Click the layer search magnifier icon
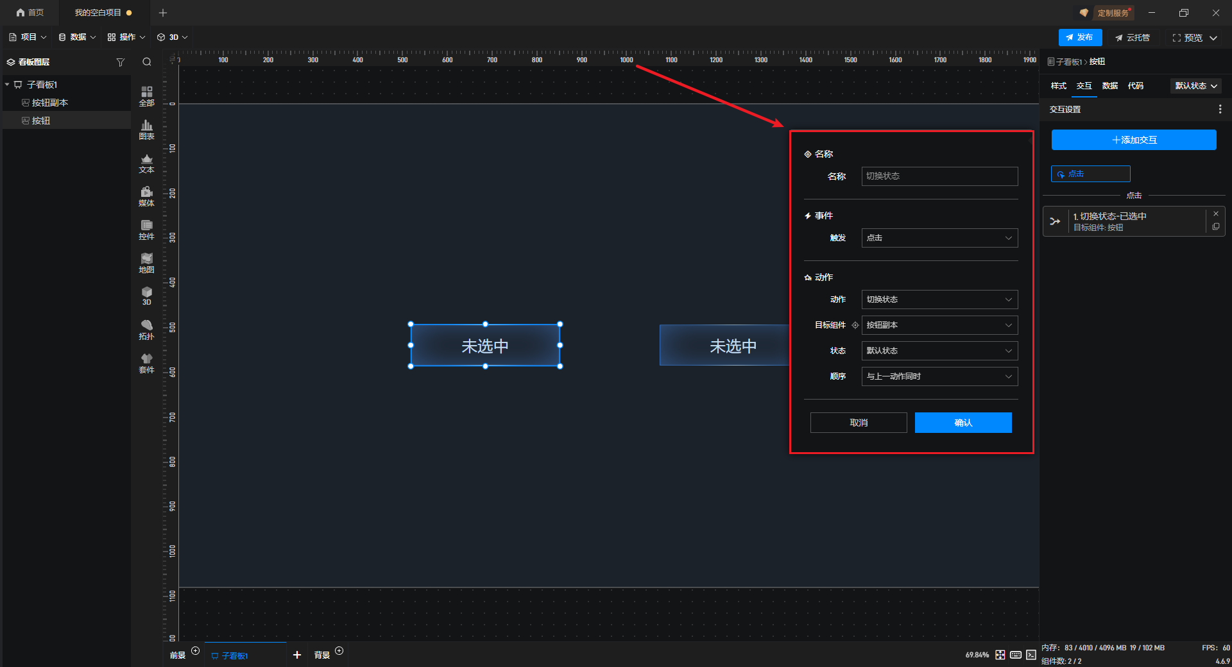 (x=147, y=62)
